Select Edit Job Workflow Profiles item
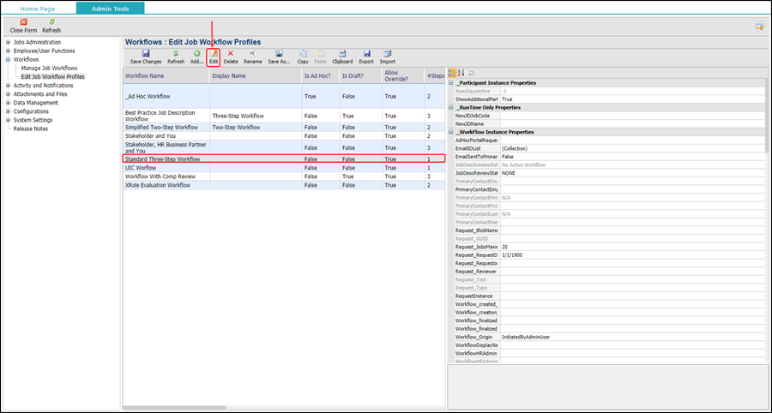This screenshot has height=413, width=772. (x=52, y=77)
